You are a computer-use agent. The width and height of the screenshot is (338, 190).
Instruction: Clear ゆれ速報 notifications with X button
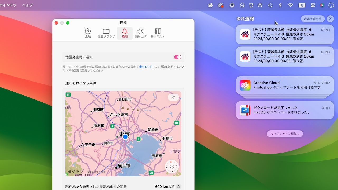(330, 19)
